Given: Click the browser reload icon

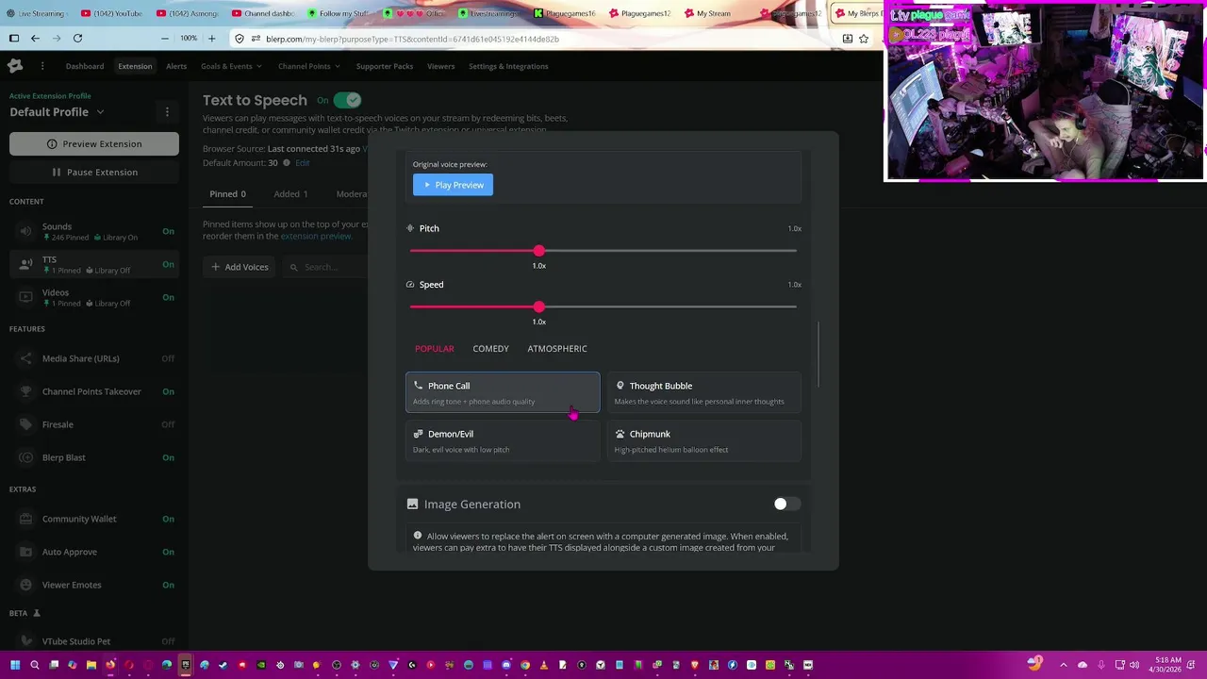Looking at the screenshot, I should coord(77,39).
